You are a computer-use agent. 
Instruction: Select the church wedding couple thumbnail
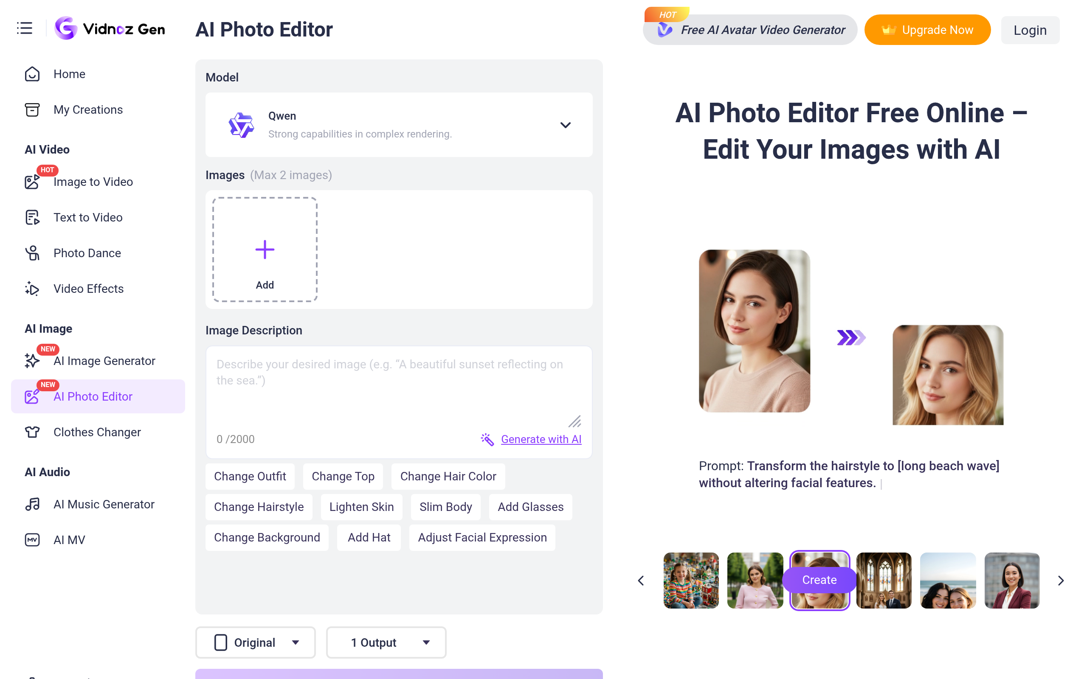point(884,580)
